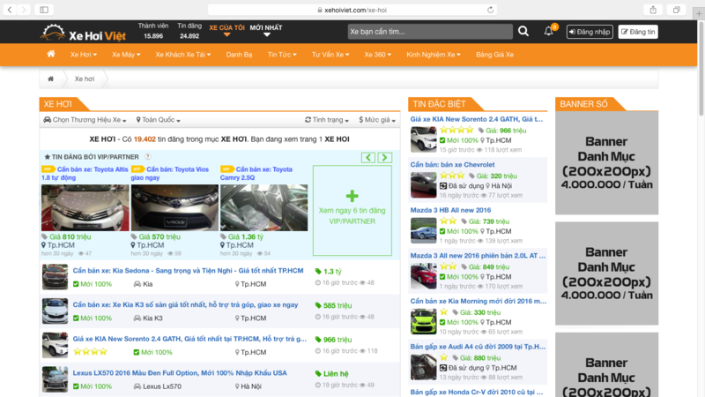Click the Kia Sedona thumbnail image

click(x=55, y=276)
